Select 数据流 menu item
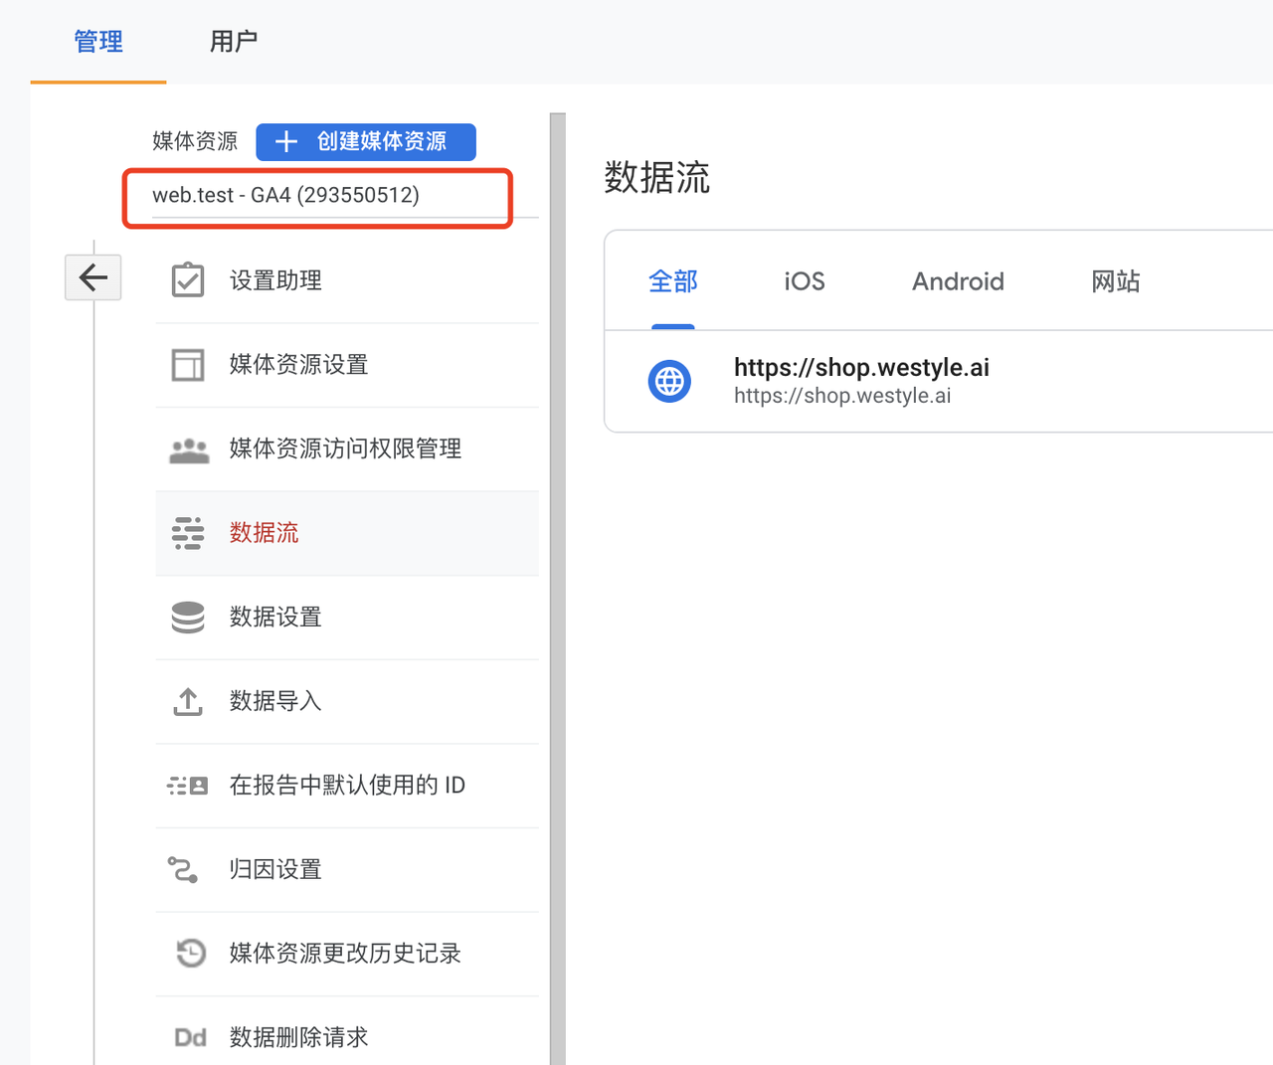Viewport: 1273px width, 1065px height. coord(347,533)
